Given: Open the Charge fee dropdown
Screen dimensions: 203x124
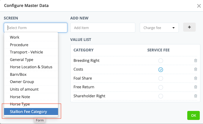Looking at the screenshot, I should (159, 28).
